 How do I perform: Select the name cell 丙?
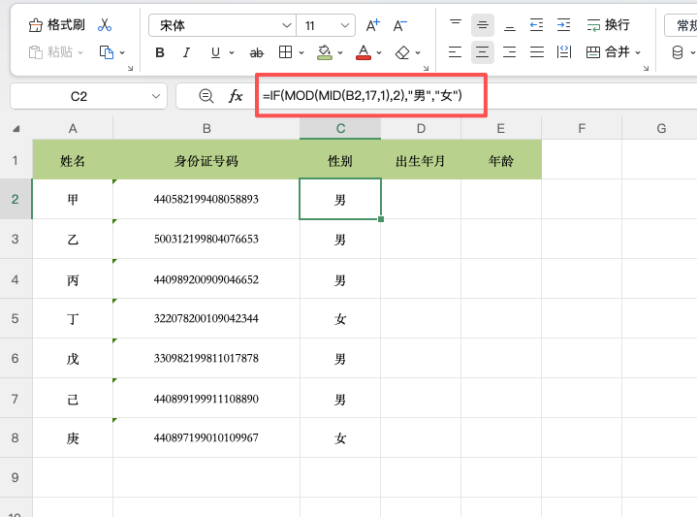coord(73,279)
